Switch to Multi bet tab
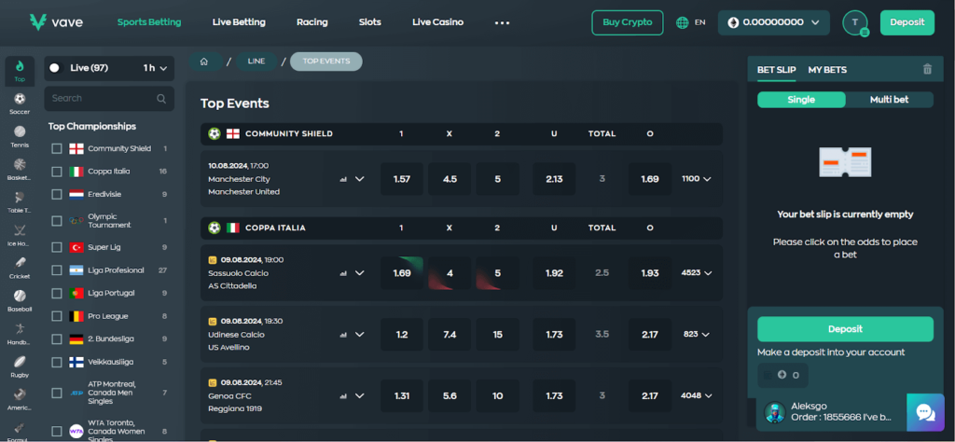955x442 pixels. (889, 100)
